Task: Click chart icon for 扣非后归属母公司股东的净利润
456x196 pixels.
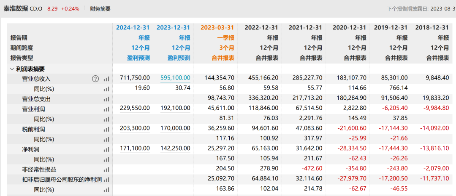Action: click(106, 180)
